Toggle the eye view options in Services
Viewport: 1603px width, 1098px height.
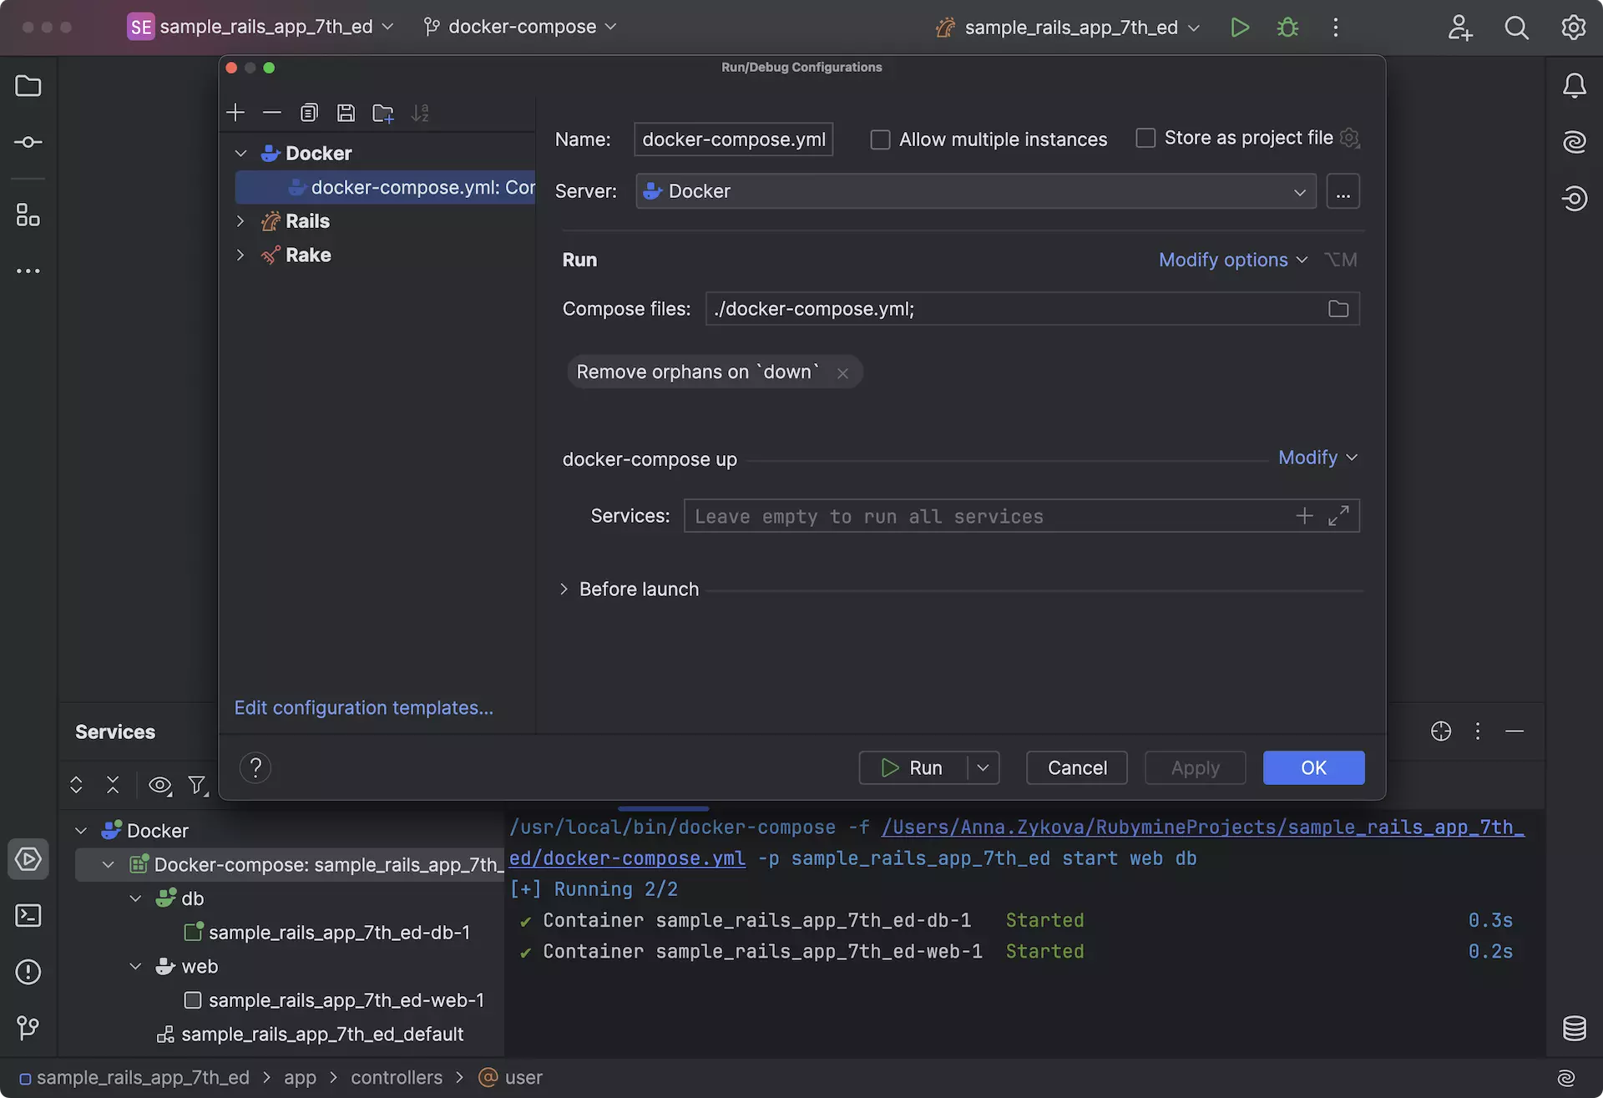click(x=159, y=785)
